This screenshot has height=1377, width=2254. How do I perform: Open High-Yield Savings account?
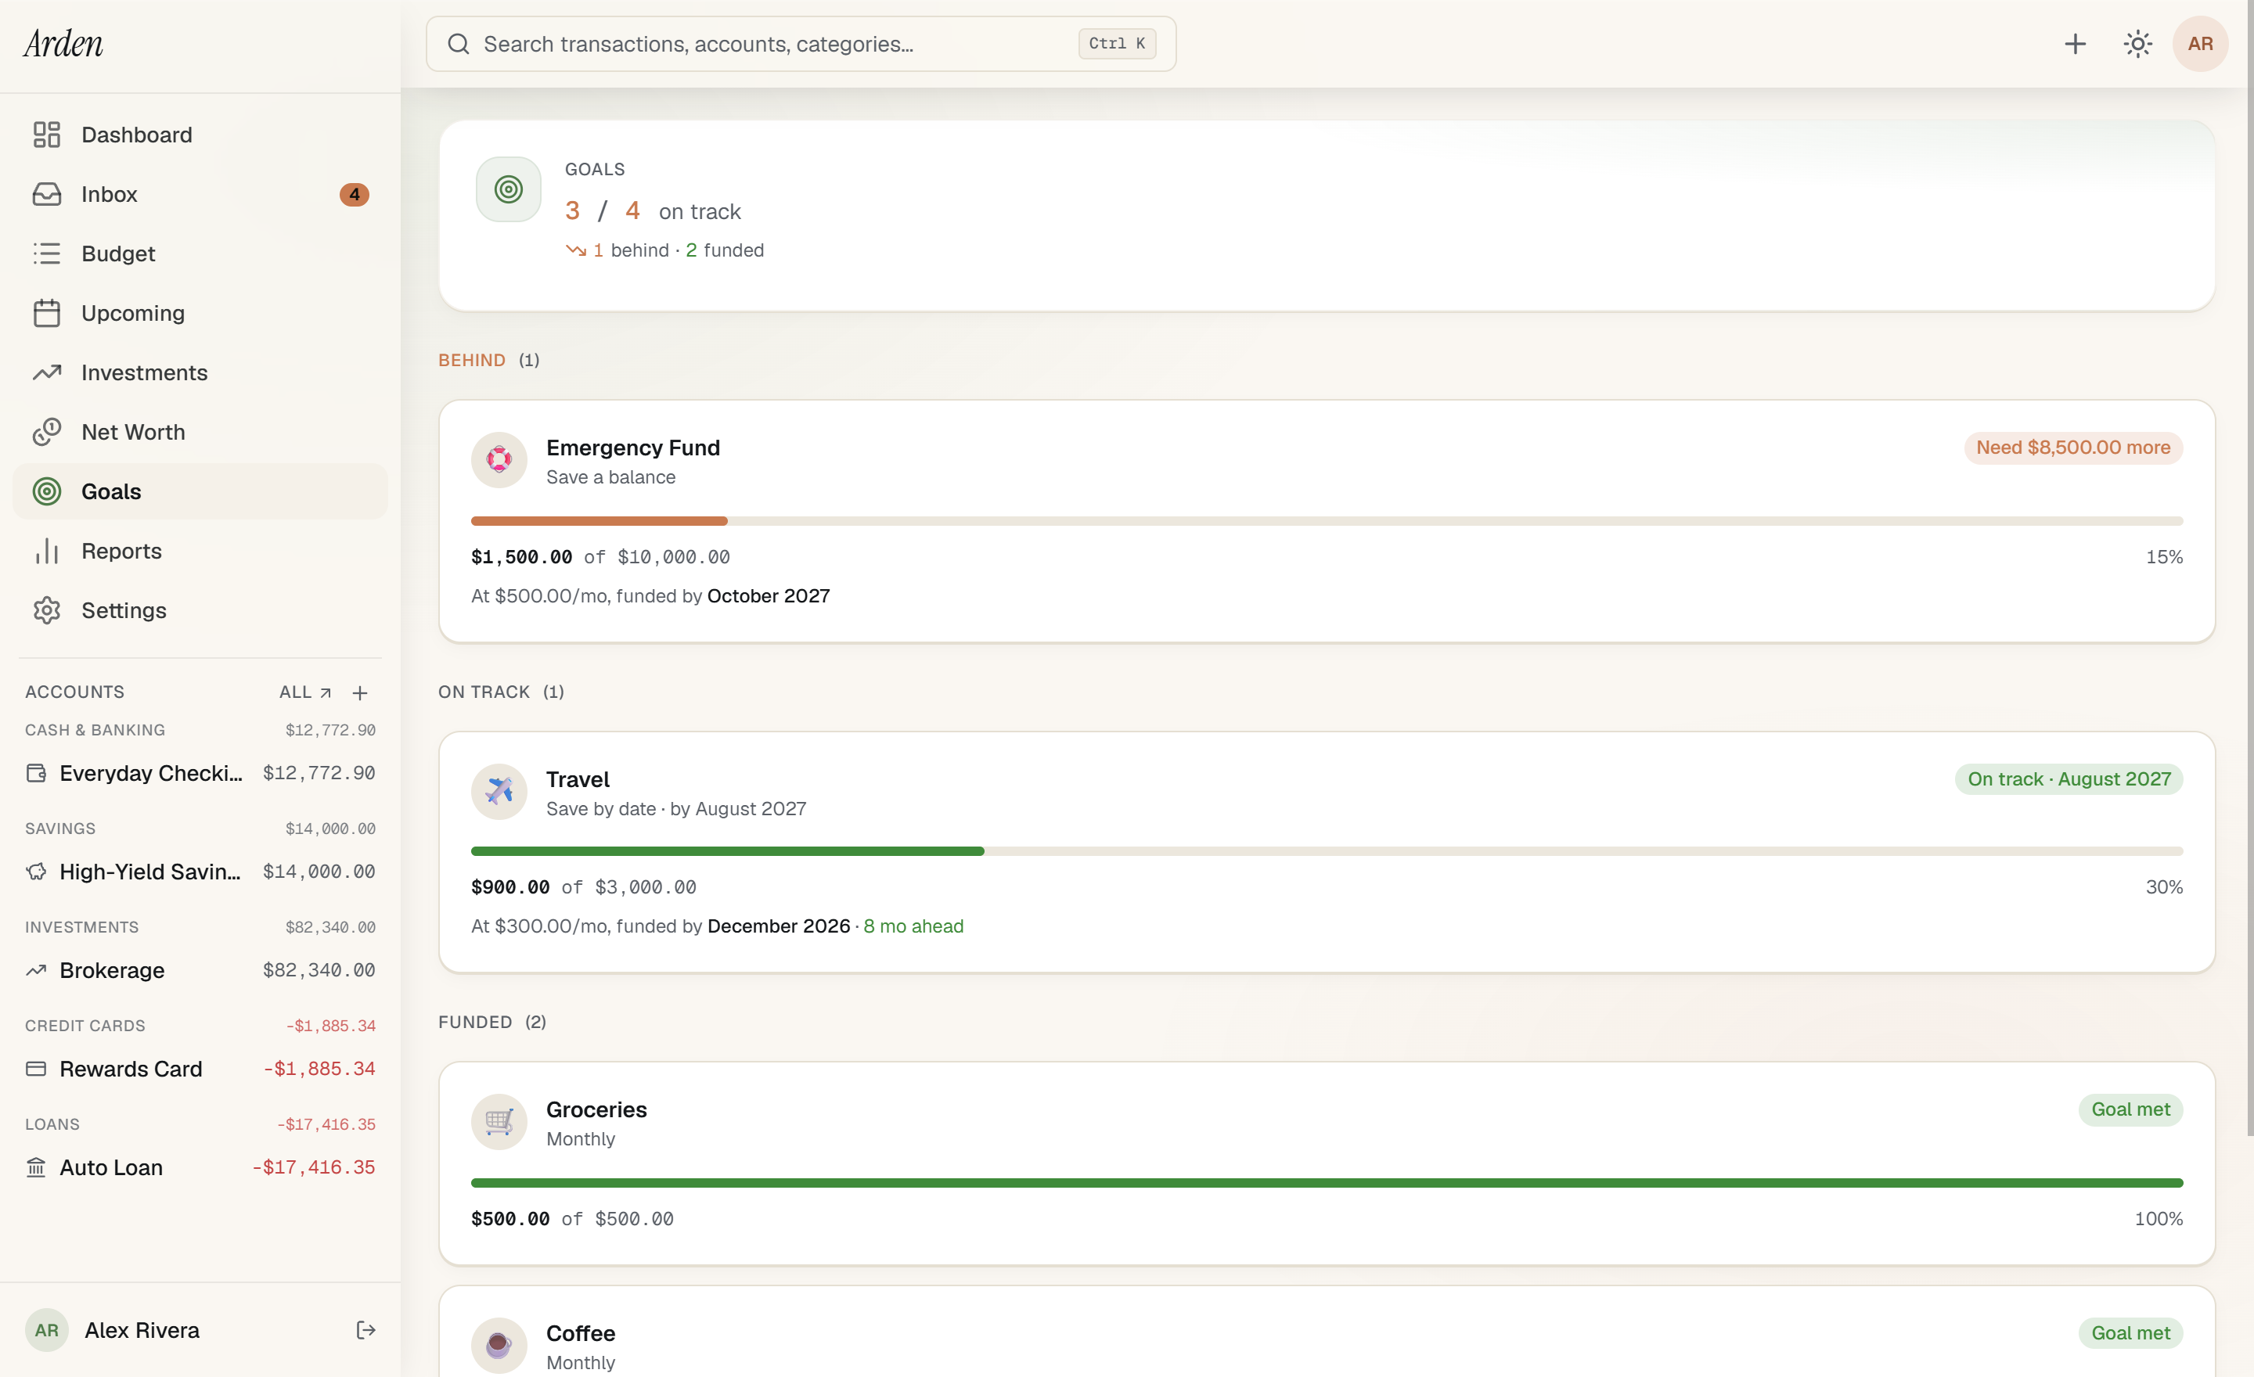200,872
